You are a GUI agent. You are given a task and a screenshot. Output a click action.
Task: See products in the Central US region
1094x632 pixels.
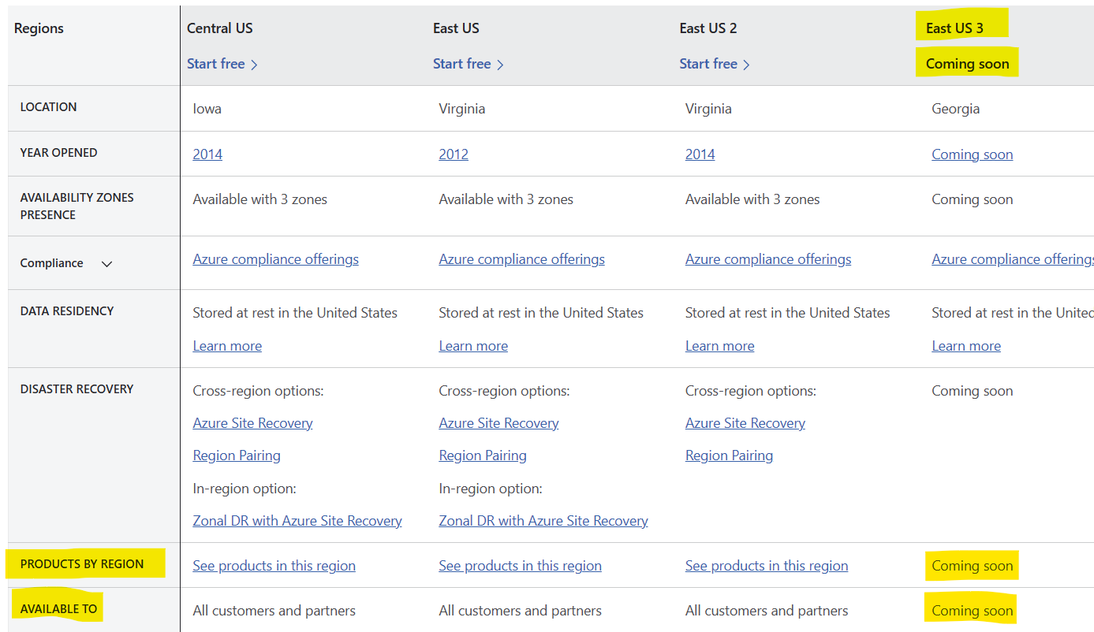274,566
